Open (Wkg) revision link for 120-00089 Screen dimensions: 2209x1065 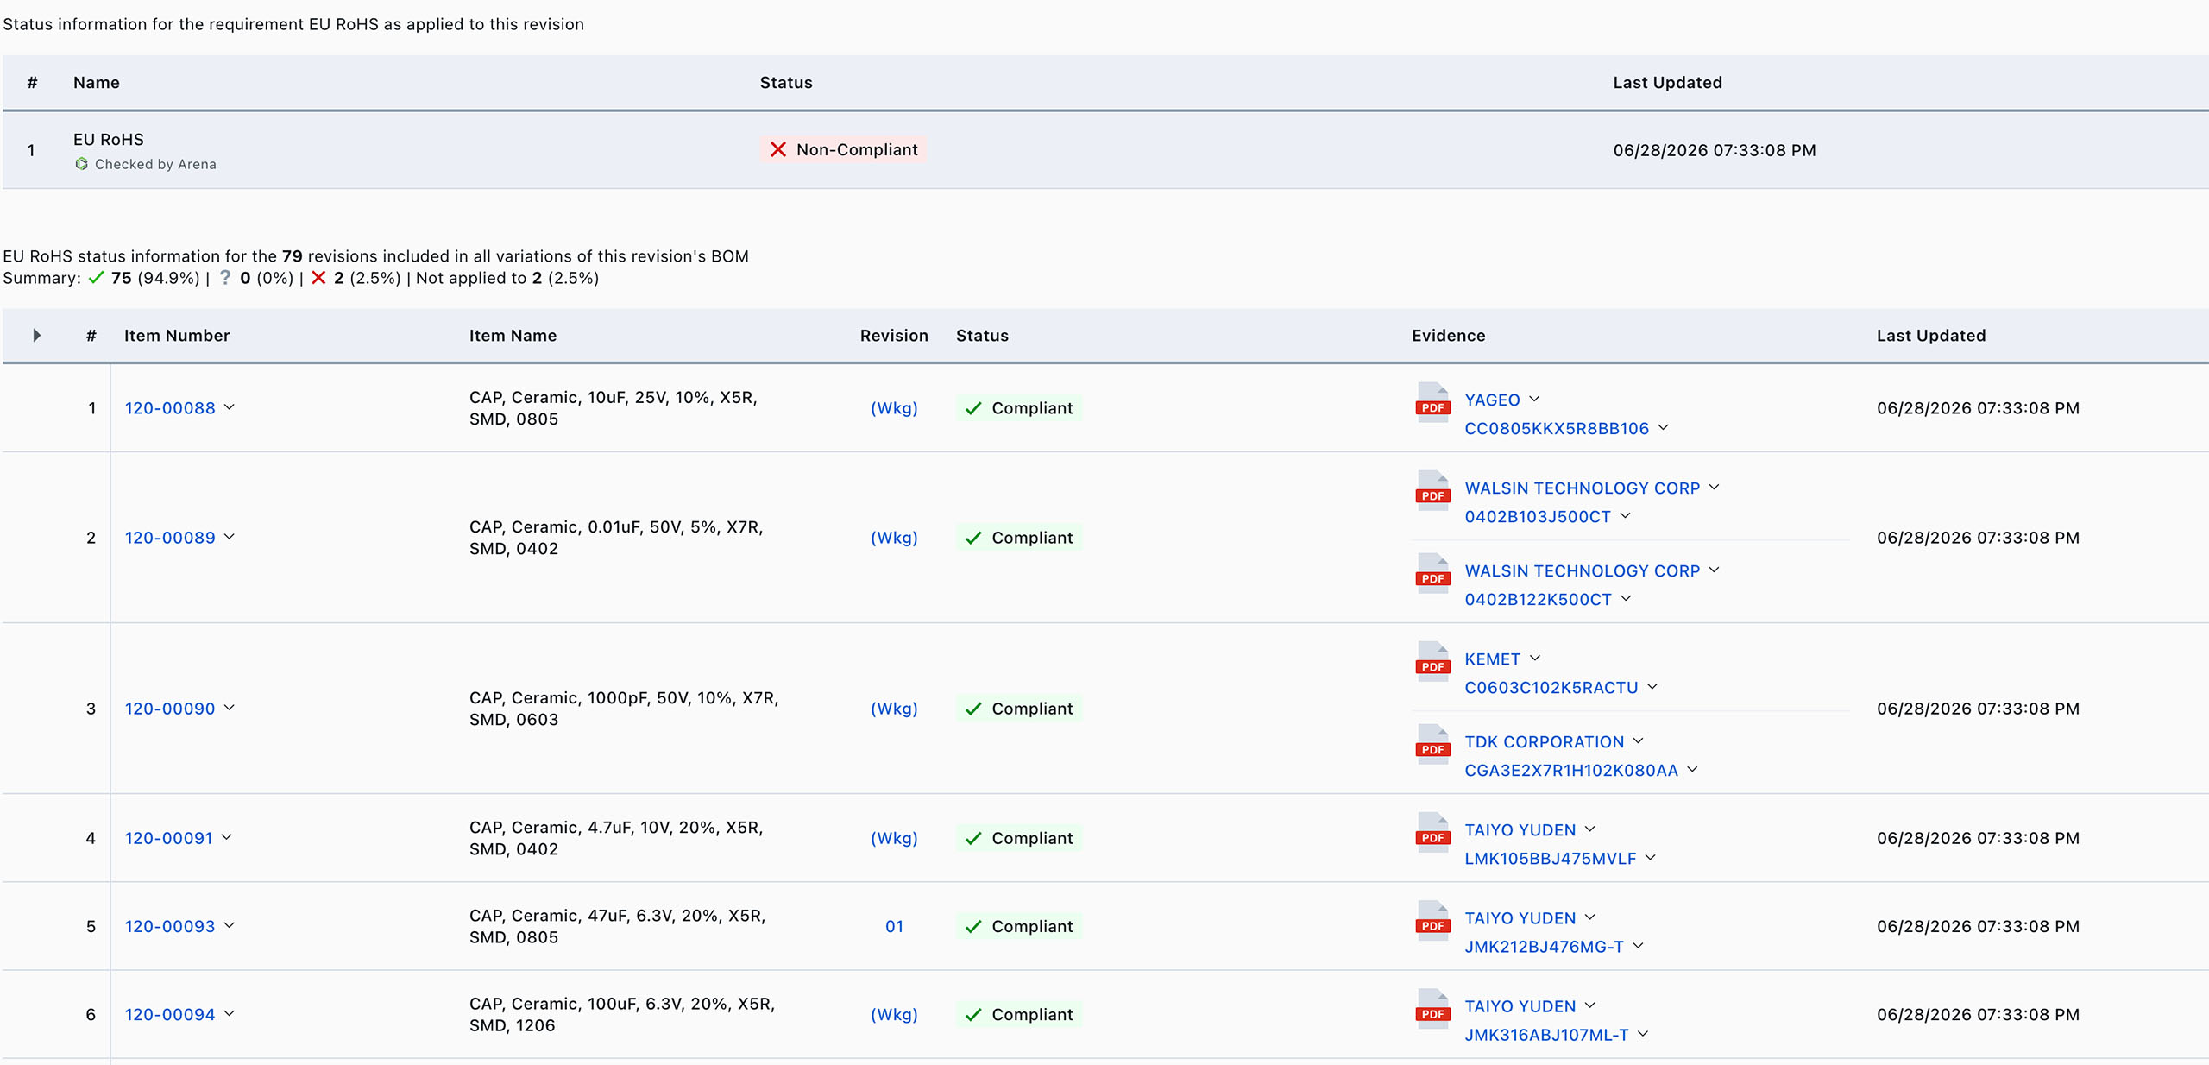pos(894,538)
